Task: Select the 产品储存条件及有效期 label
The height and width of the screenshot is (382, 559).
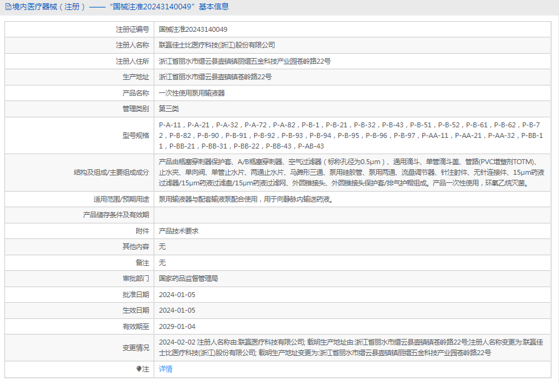Action: [116, 215]
